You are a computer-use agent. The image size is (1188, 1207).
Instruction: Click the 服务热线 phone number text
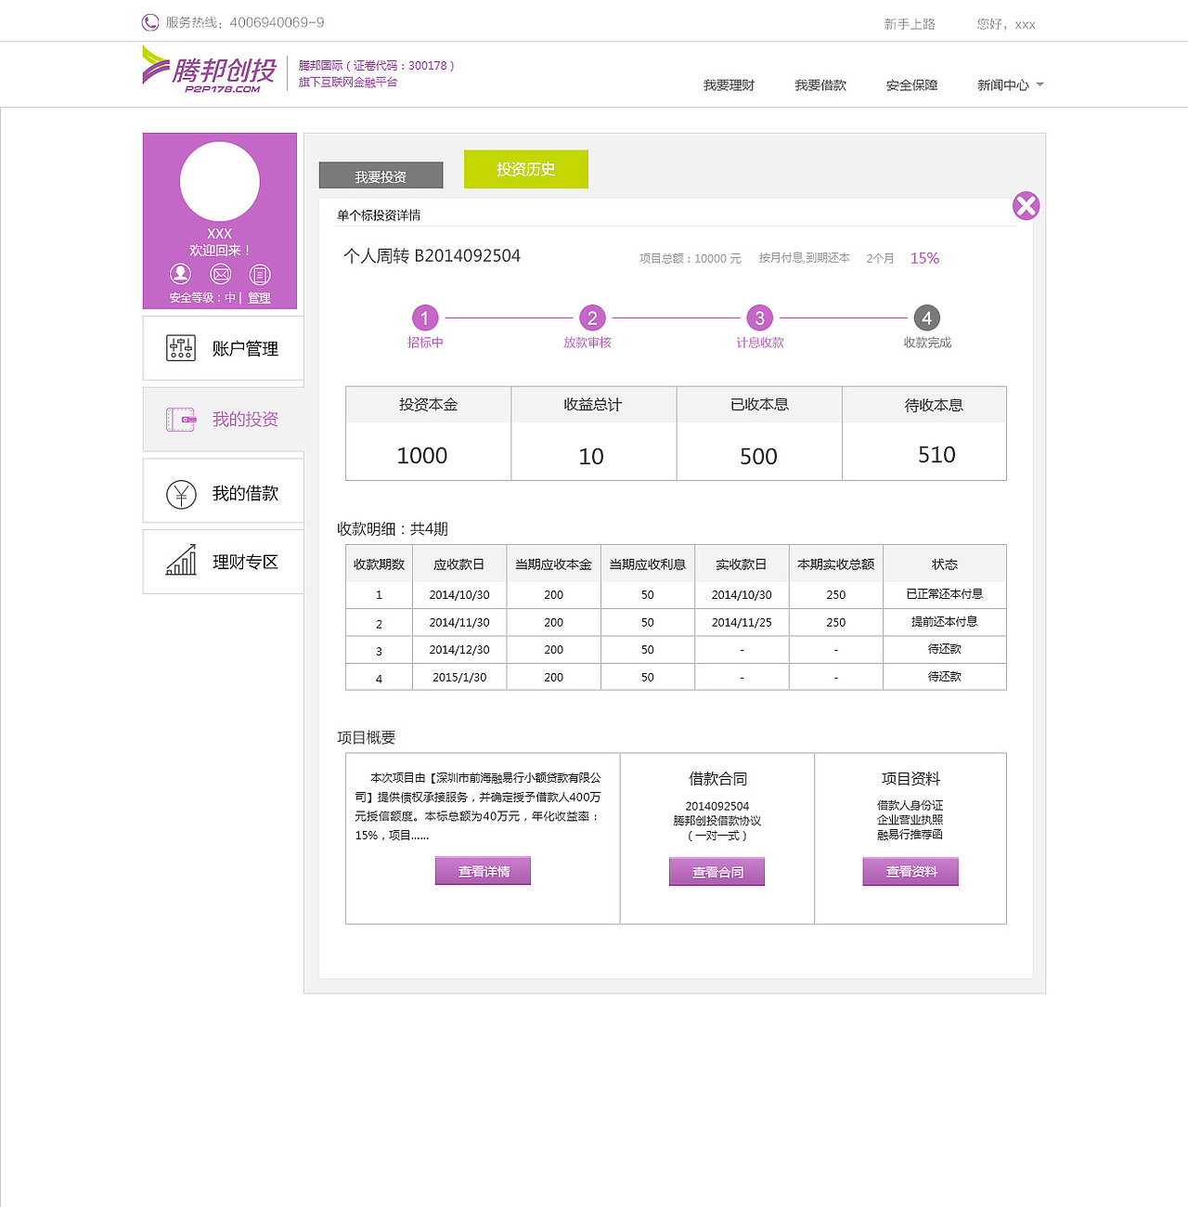[x=245, y=22]
